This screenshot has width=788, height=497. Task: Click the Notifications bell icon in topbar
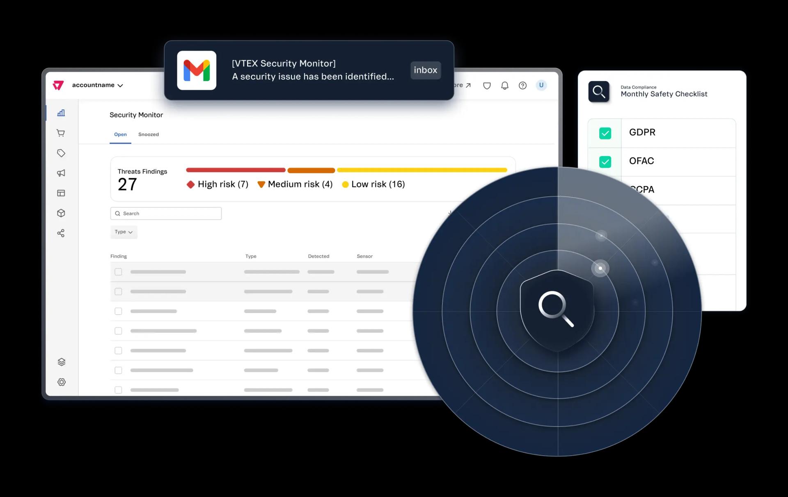click(x=505, y=85)
